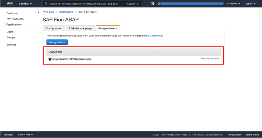Click the search magnifier icon
Screen dimensions: 262x138
click(x=46, y=4)
